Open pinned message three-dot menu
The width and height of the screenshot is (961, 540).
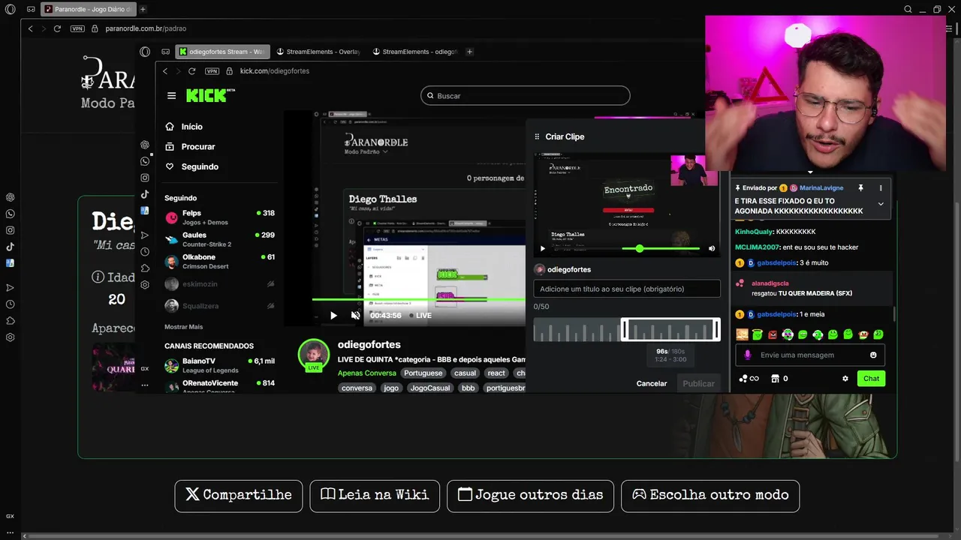(x=881, y=188)
